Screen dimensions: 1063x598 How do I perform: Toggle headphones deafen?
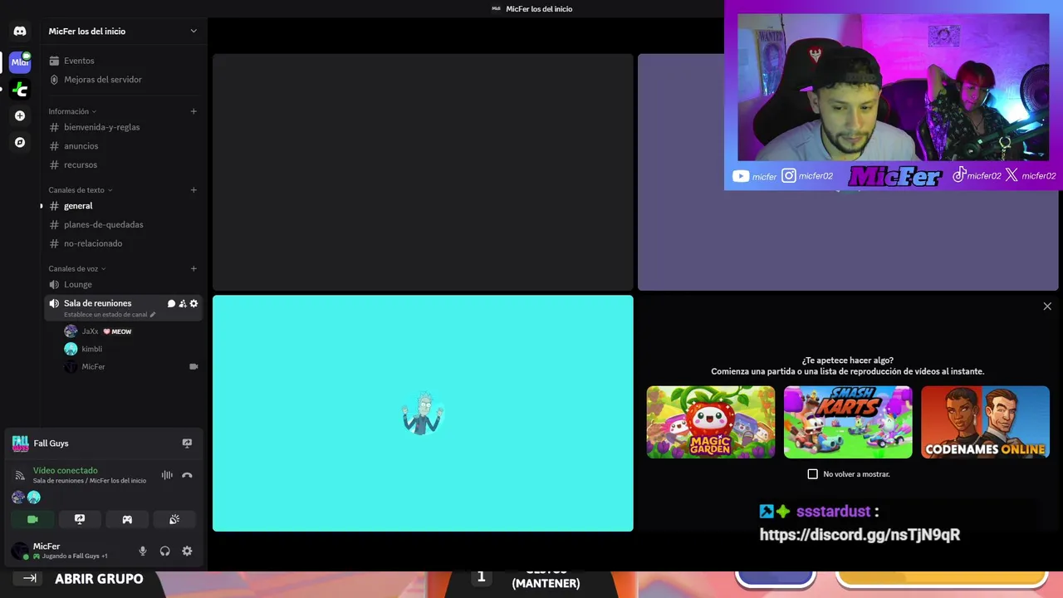tap(164, 551)
